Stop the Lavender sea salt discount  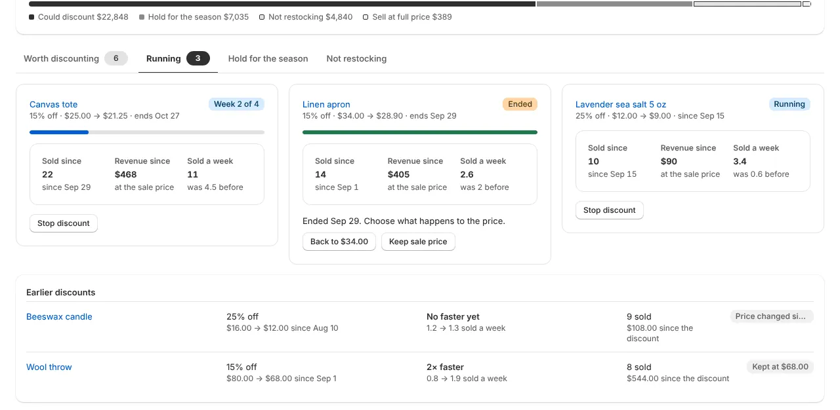[610, 210]
